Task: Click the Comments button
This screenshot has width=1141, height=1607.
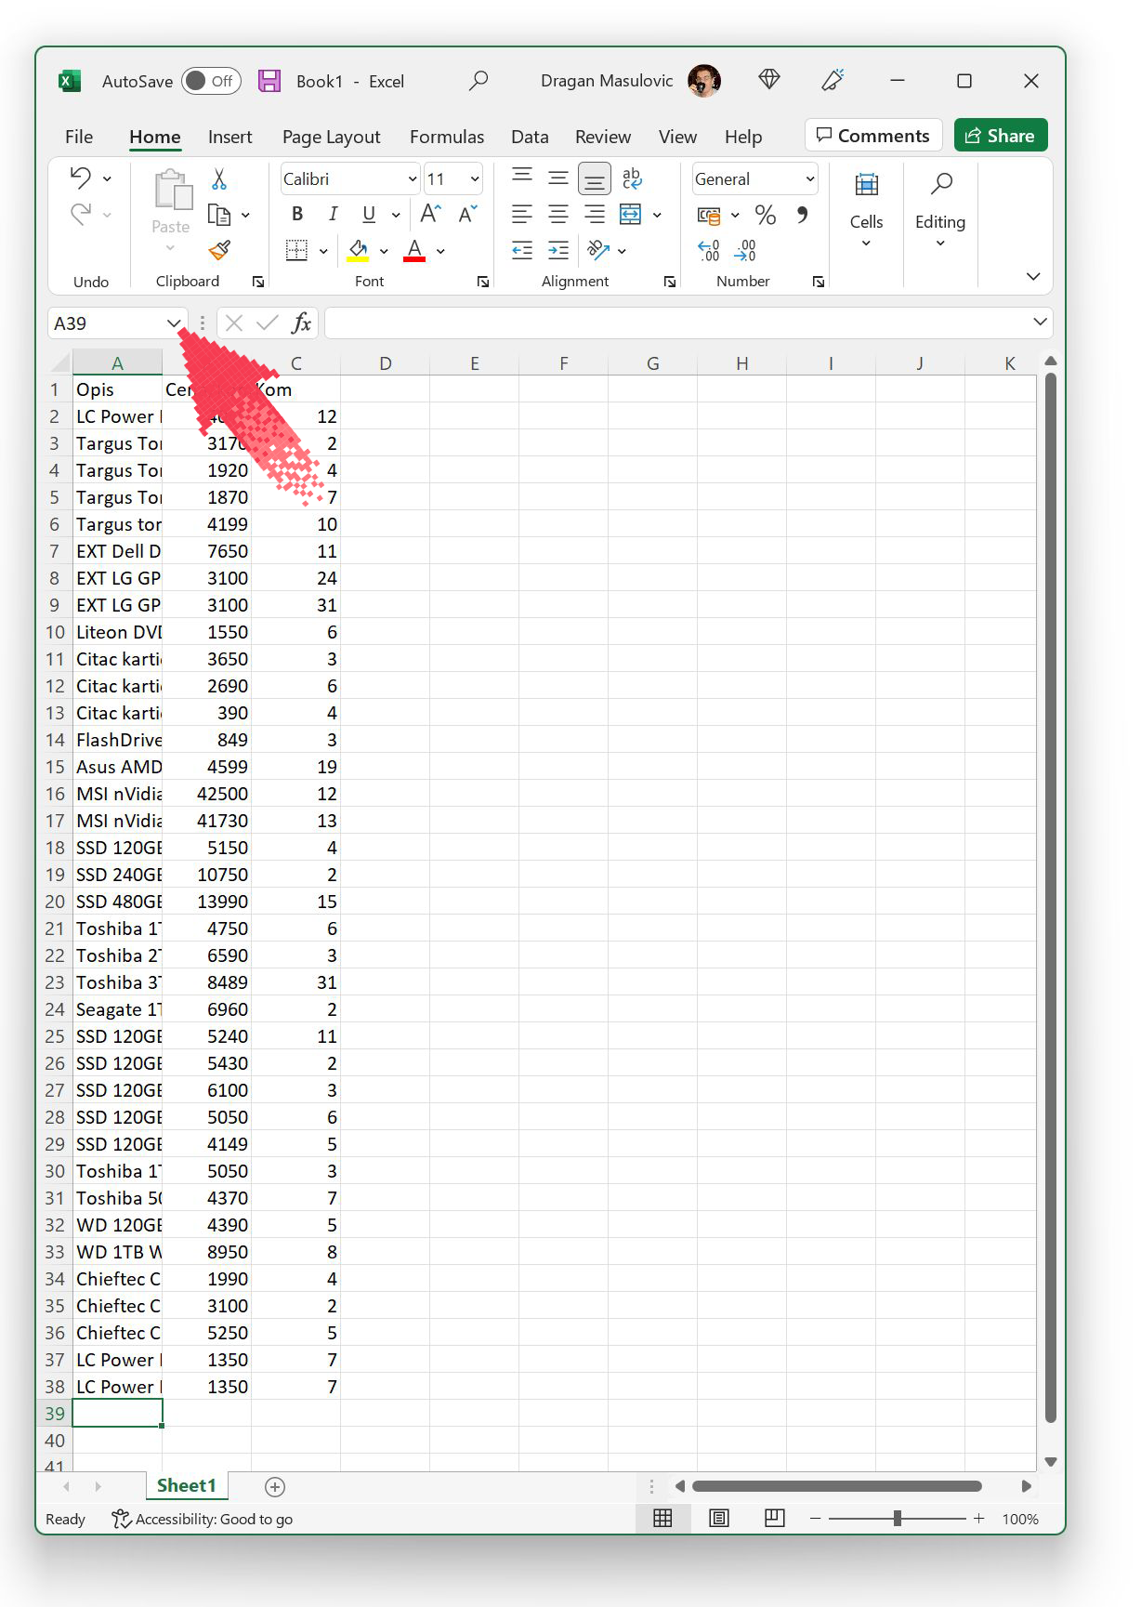Action: [873, 135]
